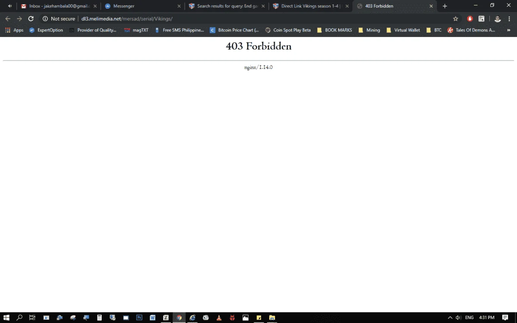The height and width of the screenshot is (323, 517).
Task: Close the 403 Forbidden tab
Action: coord(431,6)
